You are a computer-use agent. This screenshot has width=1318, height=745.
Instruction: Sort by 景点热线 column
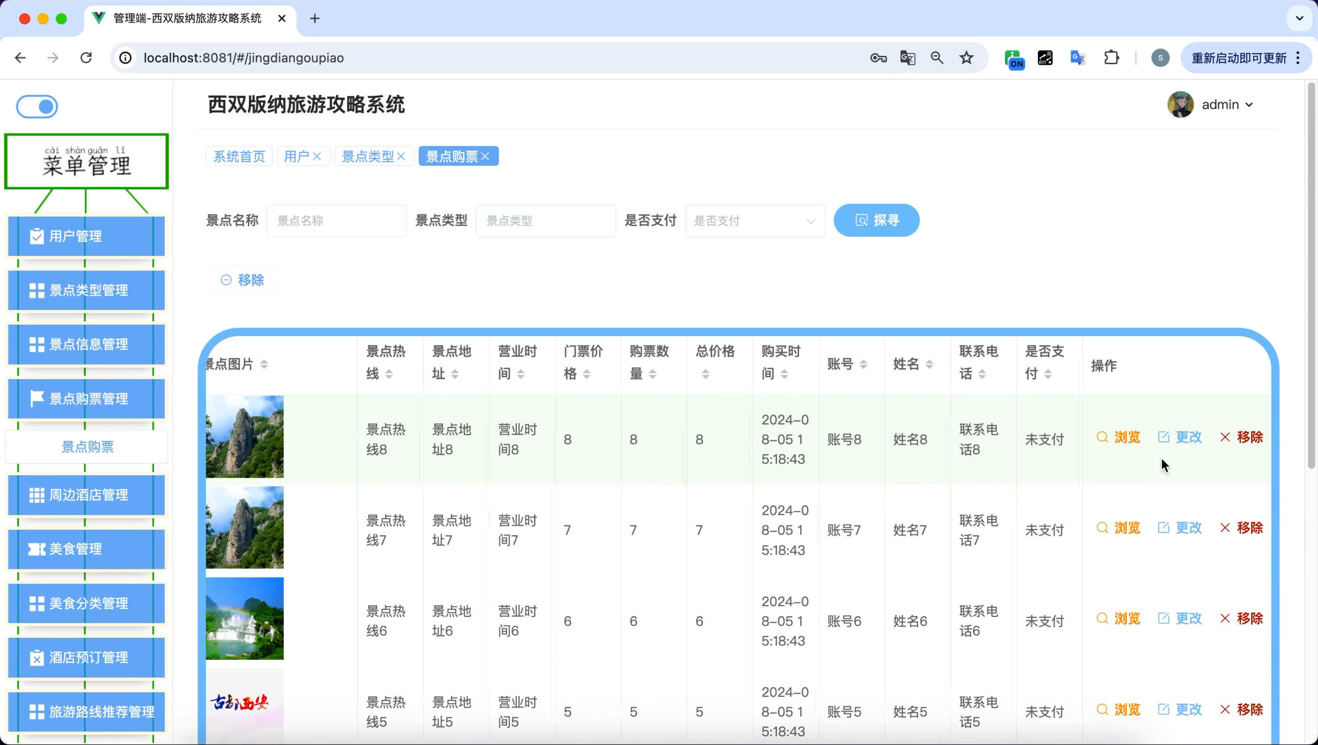tap(389, 374)
